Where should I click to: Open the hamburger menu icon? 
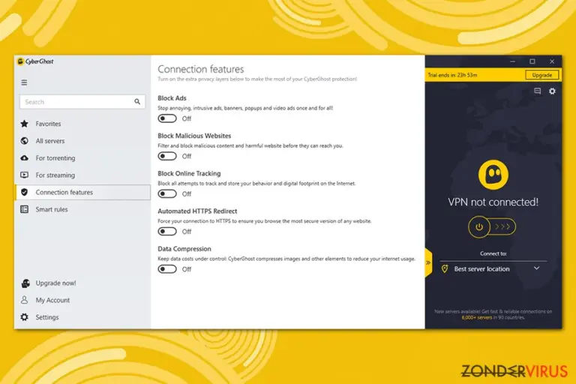tap(24, 82)
